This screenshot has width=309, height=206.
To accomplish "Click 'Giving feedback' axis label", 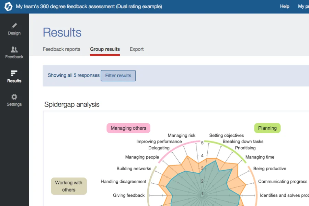I will click(x=129, y=195).
